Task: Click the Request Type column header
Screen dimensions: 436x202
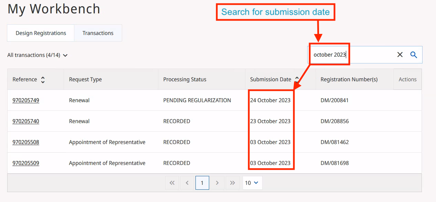Action: (85, 80)
